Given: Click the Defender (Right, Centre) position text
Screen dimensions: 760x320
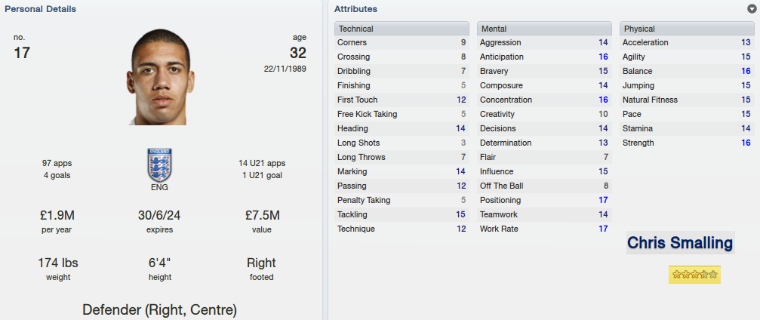Looking at the screenshot, I should click(x=159, y=309).
